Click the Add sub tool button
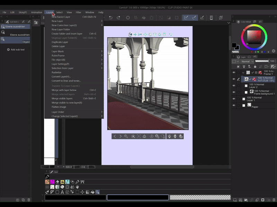The image size is (277, 207). click(x=16, y=50)
